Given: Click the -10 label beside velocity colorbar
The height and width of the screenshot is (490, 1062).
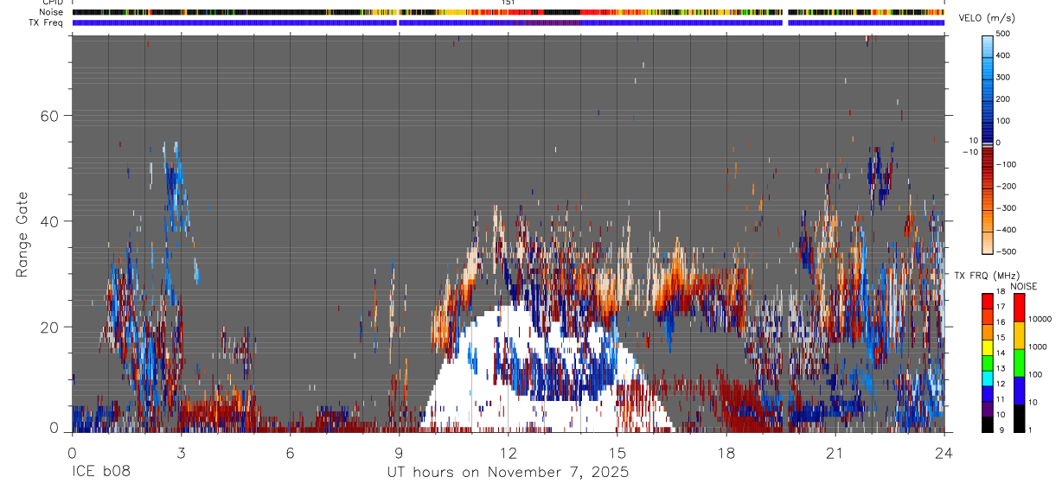Looking at the screenshot, I should [971, 151].
